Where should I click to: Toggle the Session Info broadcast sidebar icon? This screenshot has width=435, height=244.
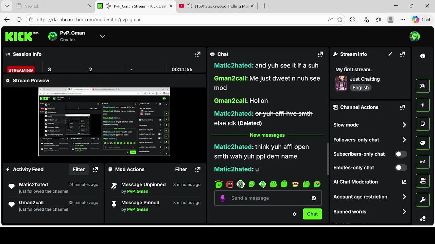(x=423, y=162)
